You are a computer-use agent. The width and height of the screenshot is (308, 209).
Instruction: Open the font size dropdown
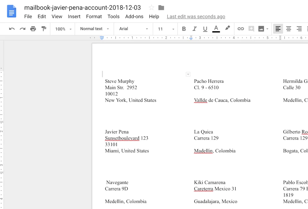[165, 29]
